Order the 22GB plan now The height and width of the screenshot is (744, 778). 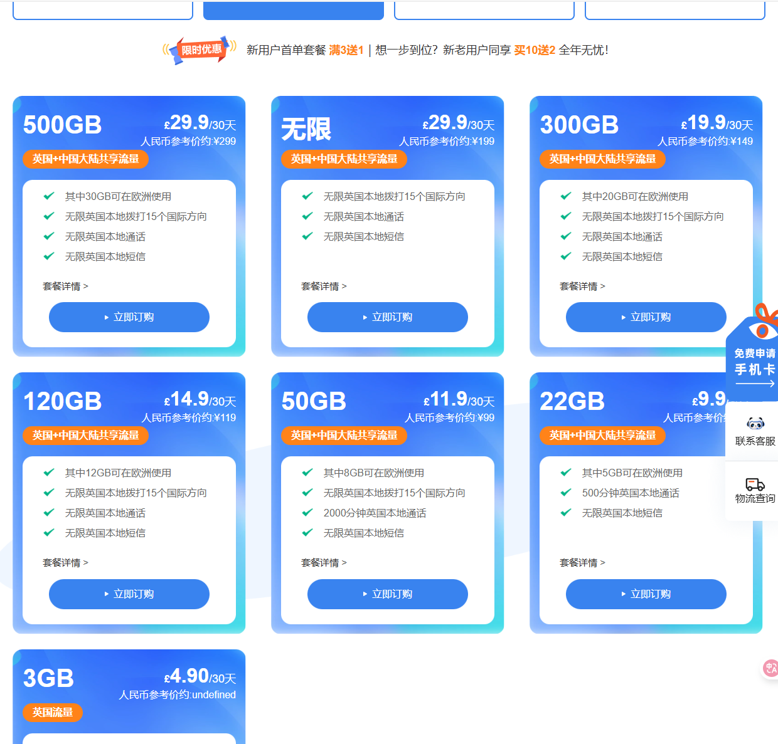(x=646, y=594)
